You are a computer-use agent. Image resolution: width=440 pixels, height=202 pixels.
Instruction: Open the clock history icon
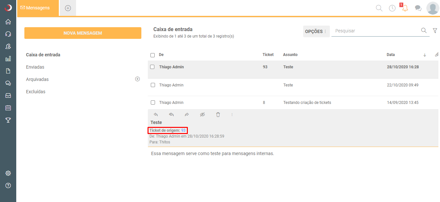click(392, 8)
